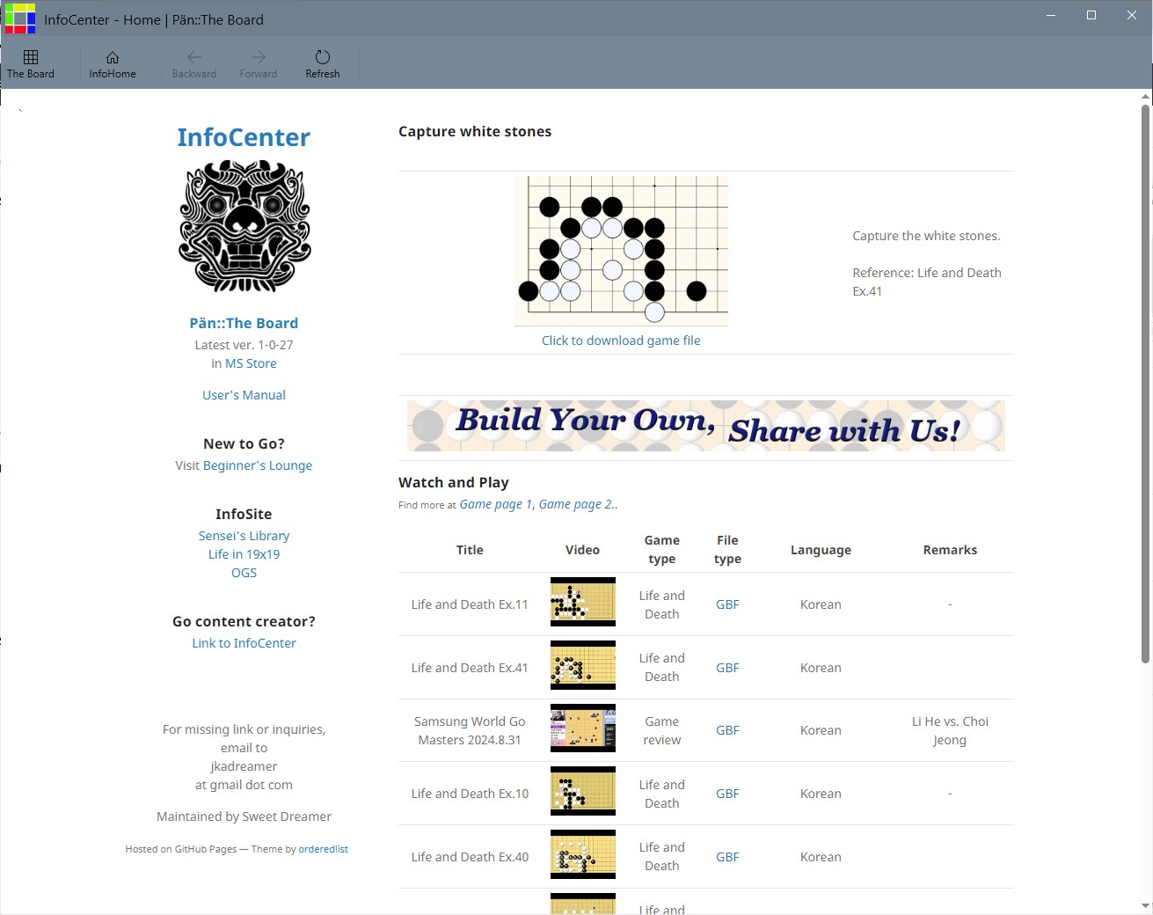Click the Forward navigation arrow
This screenshot has width=1153, height=915.
(x=259, y=64)
